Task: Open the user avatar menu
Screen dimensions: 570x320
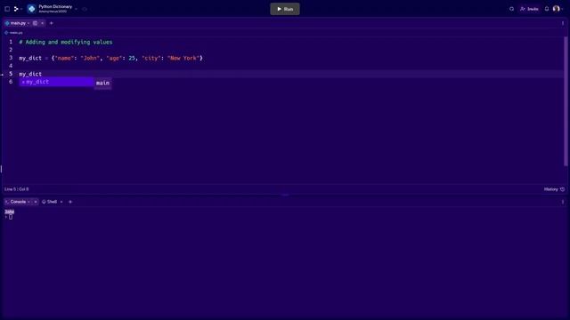Action: 557,9
